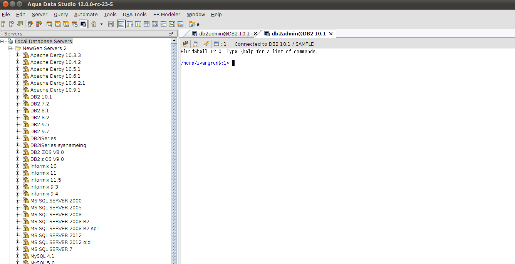Click the third magnifier query window icon

66,24
